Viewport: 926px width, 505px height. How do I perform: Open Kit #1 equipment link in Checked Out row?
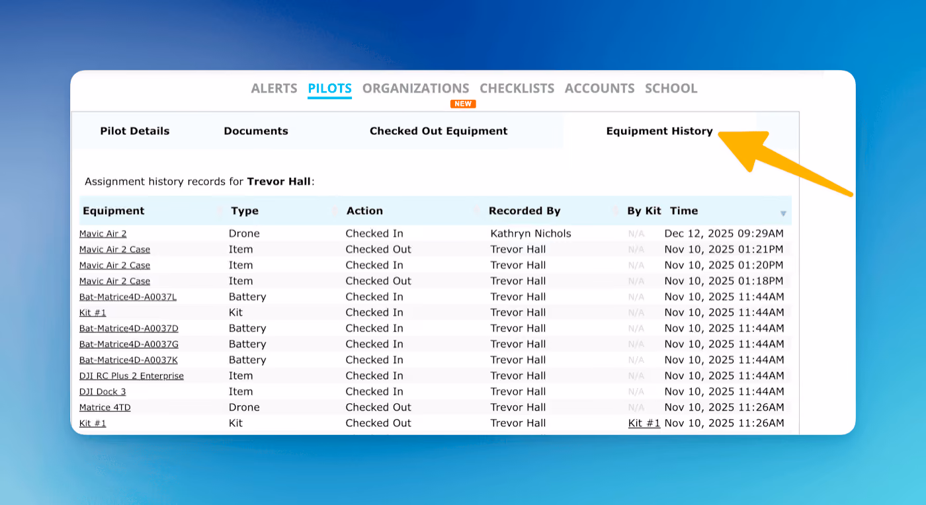[x=93, y=424]
